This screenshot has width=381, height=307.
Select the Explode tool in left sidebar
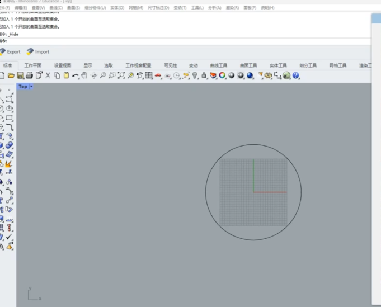10,164
